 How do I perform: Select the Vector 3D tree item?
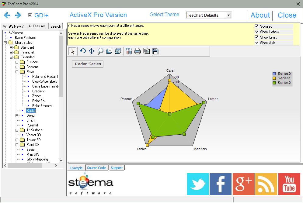click(x=34, y=135)
